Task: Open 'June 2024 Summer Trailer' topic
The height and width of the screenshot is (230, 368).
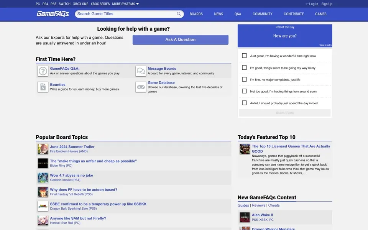Action: click(x=72, y=147)
